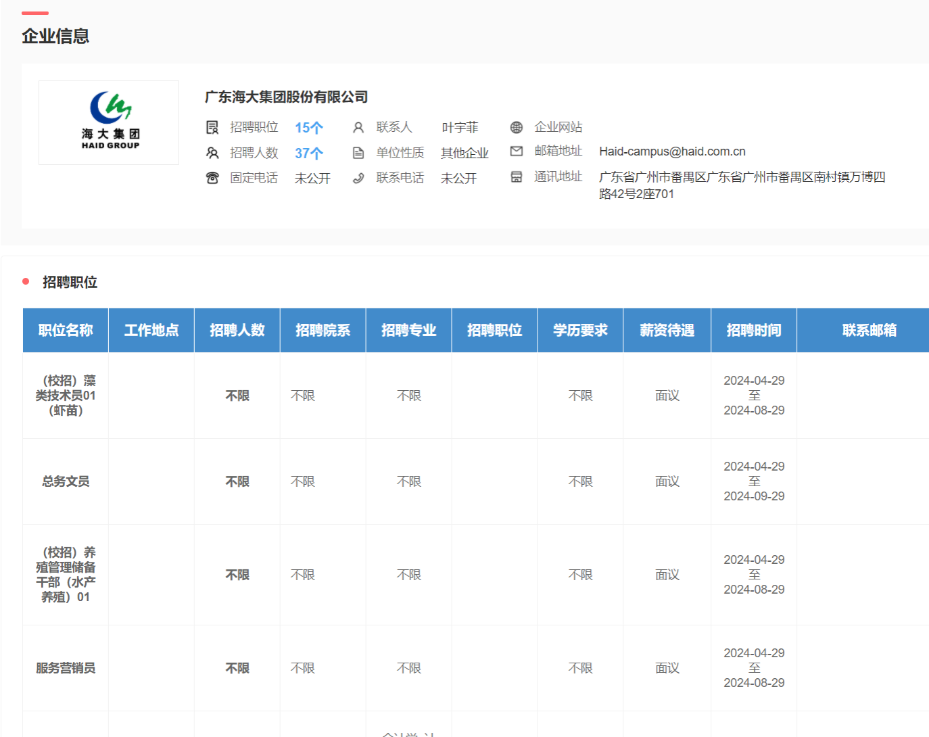Image resolution: width=929 pixels, height=737 pixels.
Task: Select the 薪资待遇 column header
Action: tap(667, 330)
